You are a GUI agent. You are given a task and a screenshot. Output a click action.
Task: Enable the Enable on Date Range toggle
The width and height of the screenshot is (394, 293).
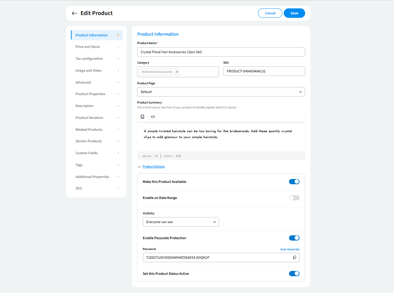[x=294, y=198]
